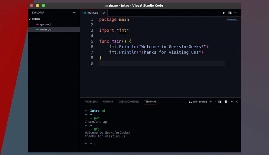
Task: Click 'Intro cd' line in terminal
Action: 97,111
